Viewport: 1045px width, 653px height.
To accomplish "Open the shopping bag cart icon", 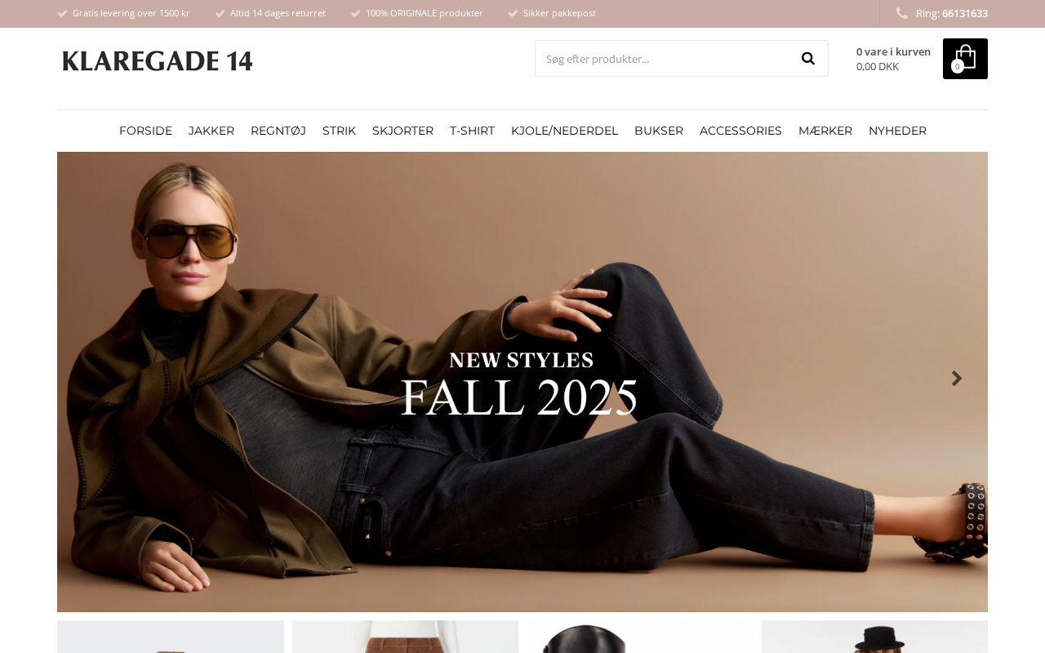I will [965, 59].
